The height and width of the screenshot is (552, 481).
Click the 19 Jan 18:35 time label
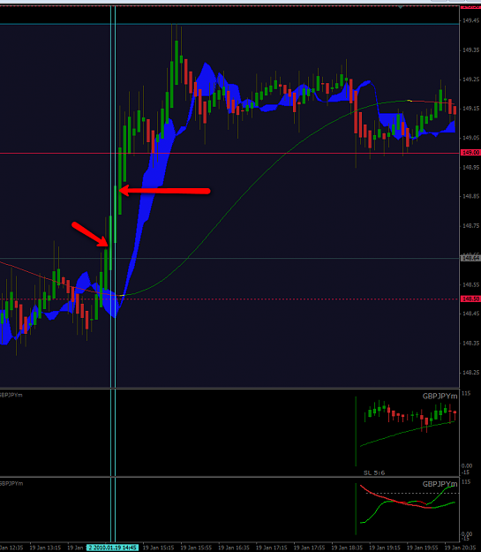coord(347,548)
